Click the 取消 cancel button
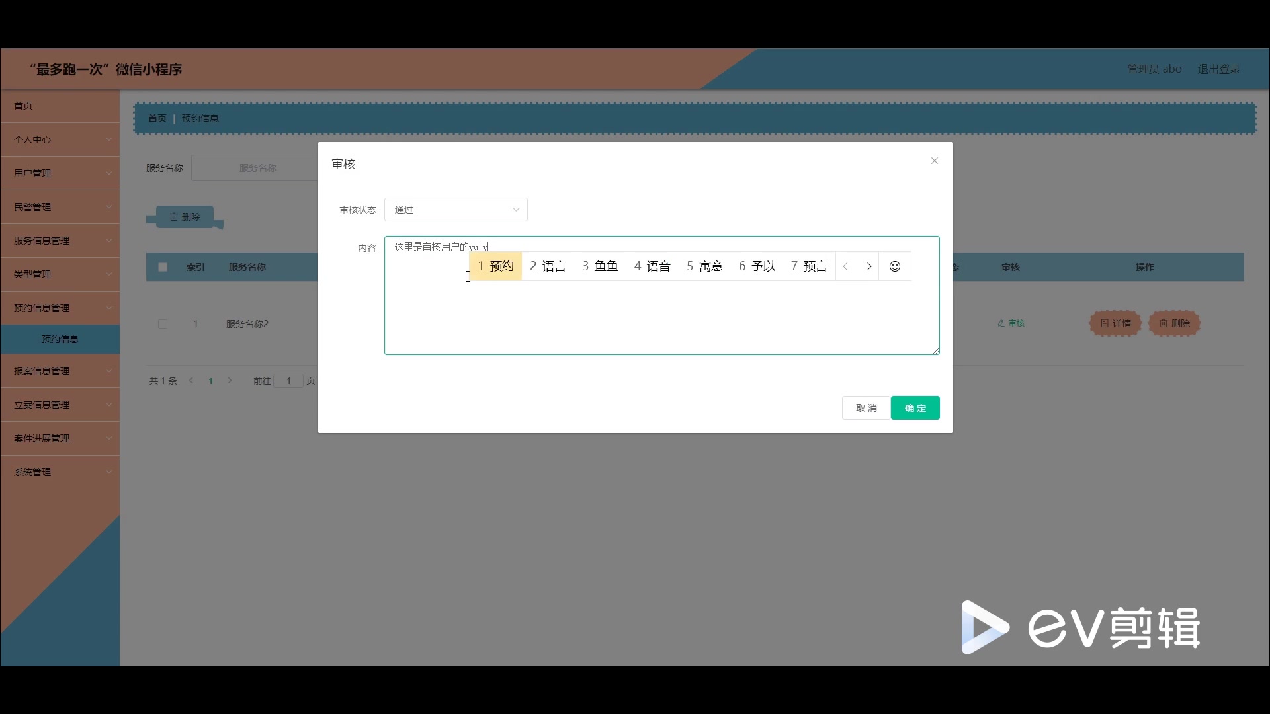This screenshot has height=714, width=1270. point(866,408)
